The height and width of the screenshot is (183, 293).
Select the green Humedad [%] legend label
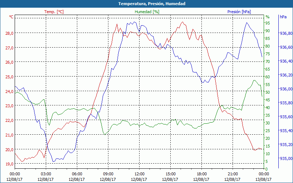coord(147,12)
